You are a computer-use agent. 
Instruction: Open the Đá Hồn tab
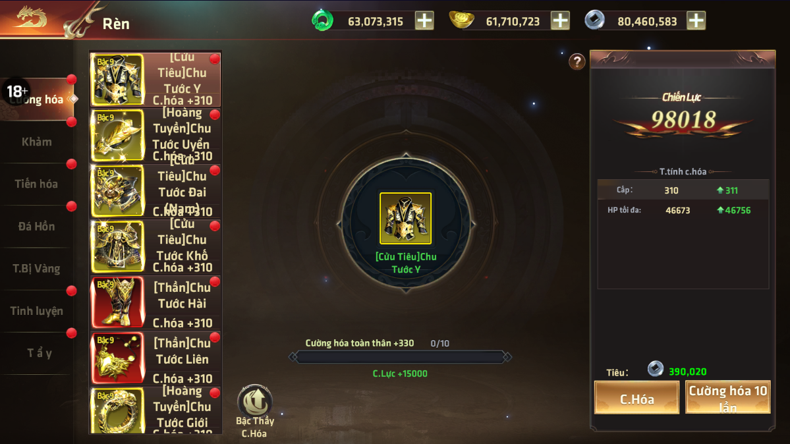coord(37,227)
